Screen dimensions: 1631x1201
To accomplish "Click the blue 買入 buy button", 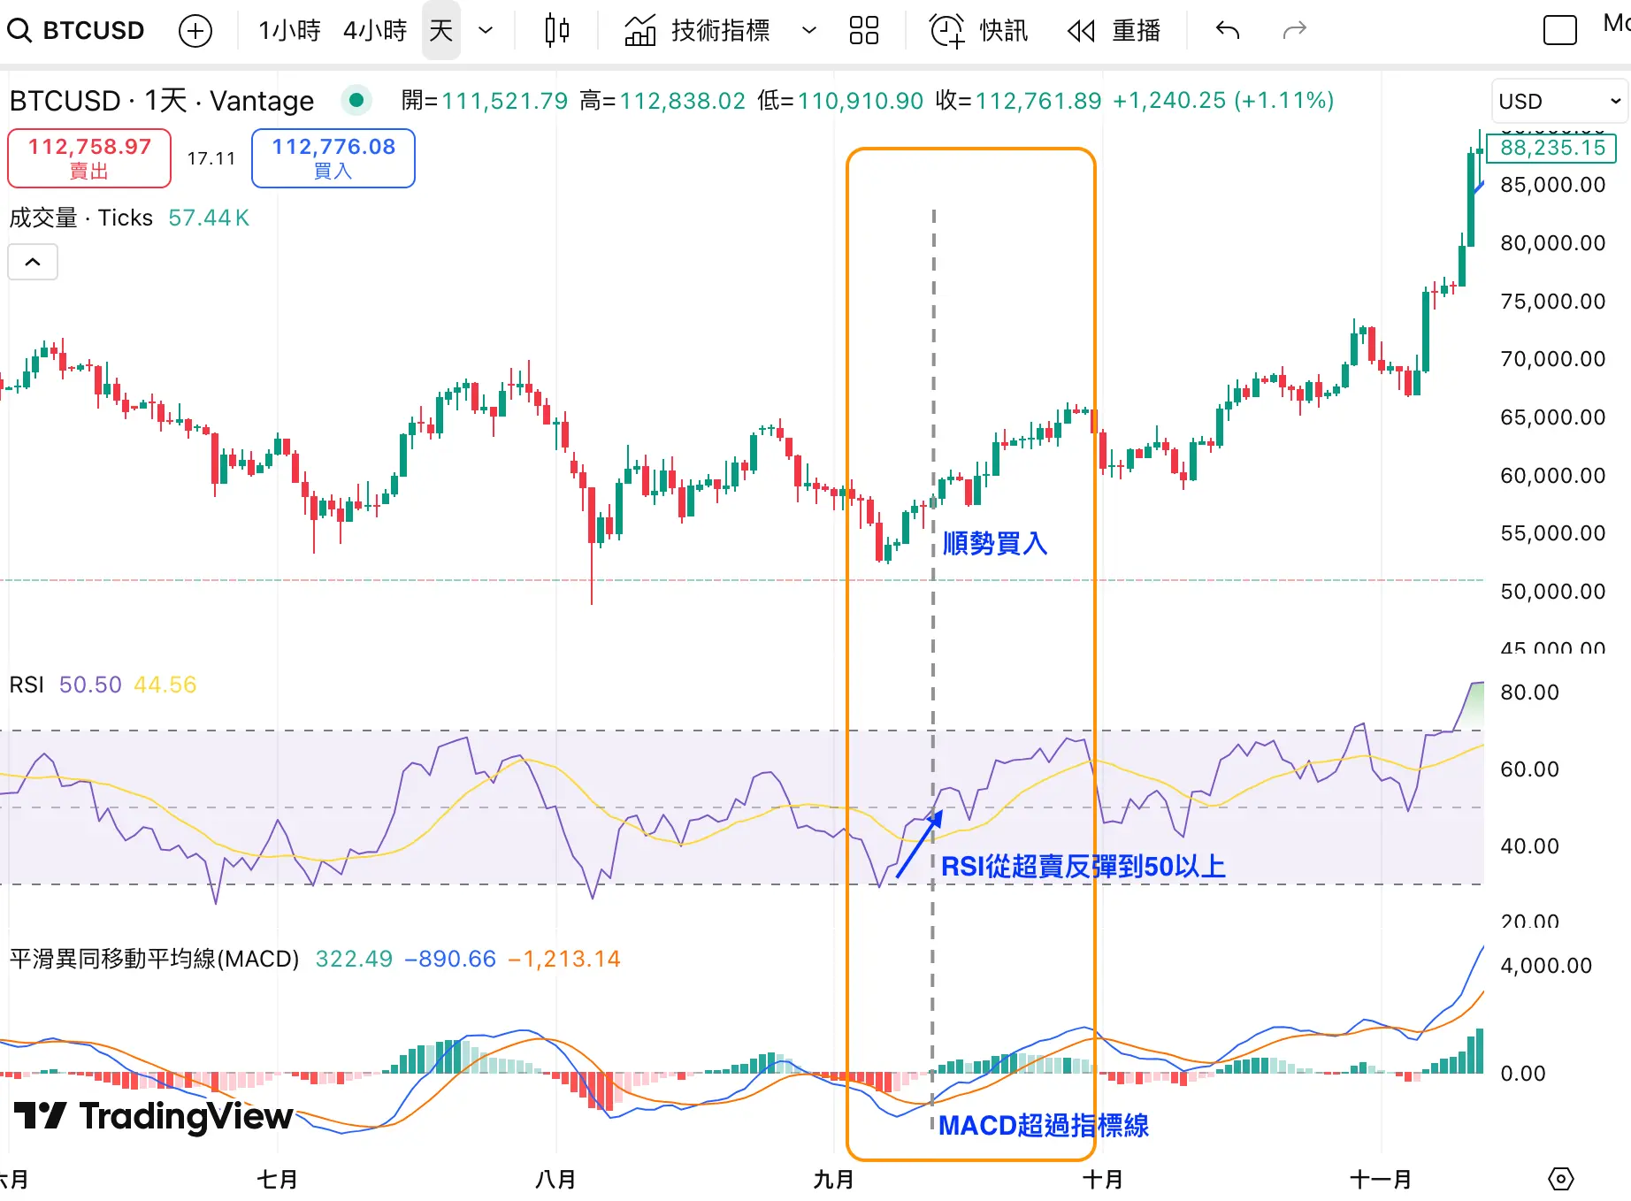I will pyautogui.click(x=333, y=158).
